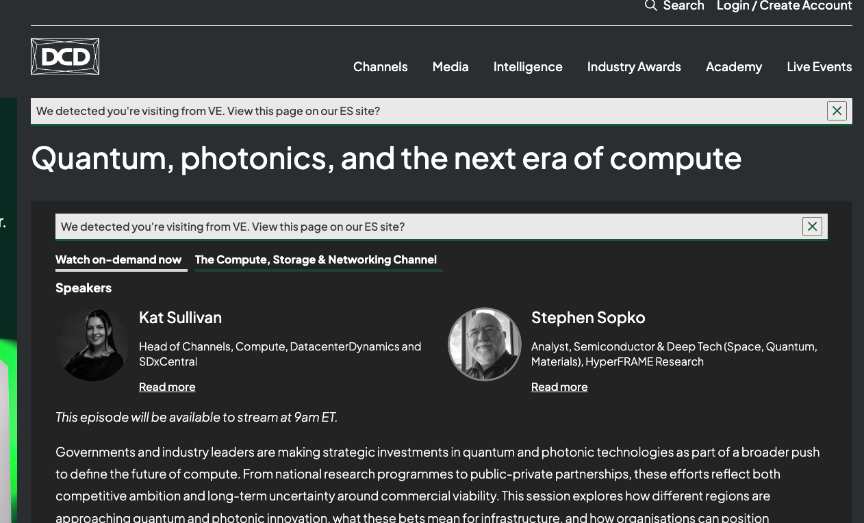Close the inner ES site notice banner

pos(812,227)
